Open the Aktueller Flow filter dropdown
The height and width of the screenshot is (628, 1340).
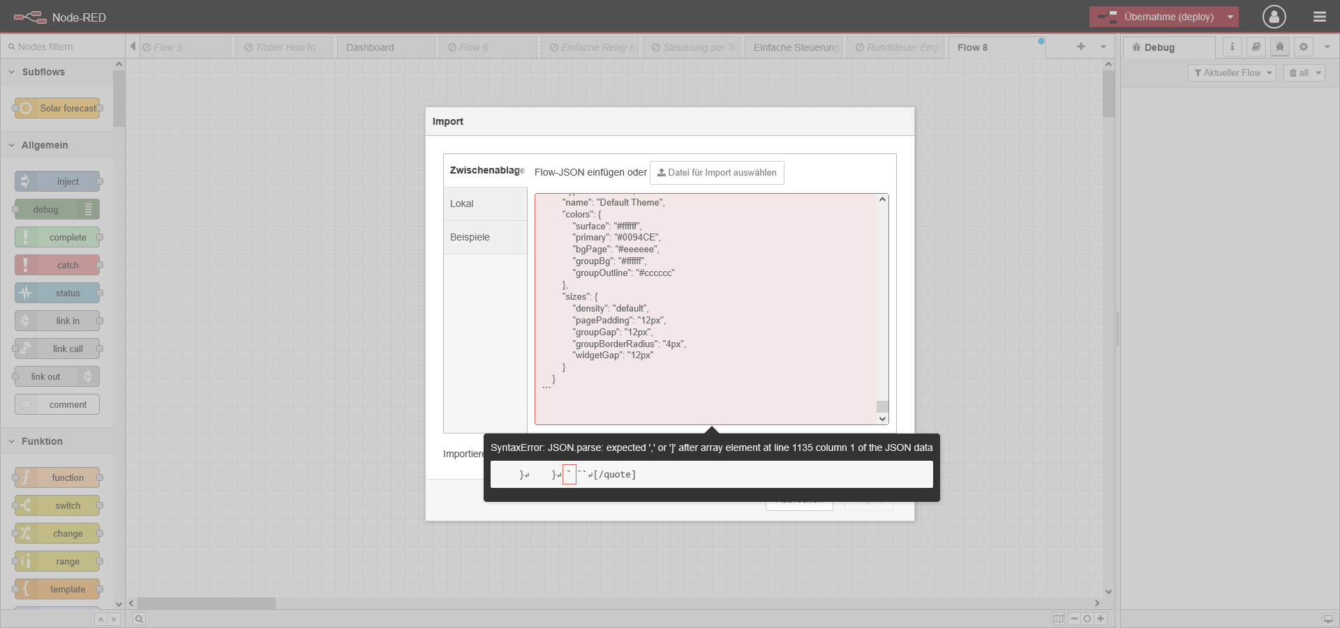click(x=1232, y=72)
